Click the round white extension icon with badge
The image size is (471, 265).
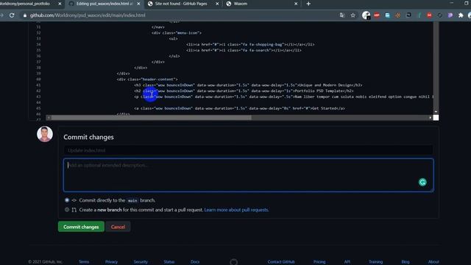pyautogui.click(x=366, y=15)
